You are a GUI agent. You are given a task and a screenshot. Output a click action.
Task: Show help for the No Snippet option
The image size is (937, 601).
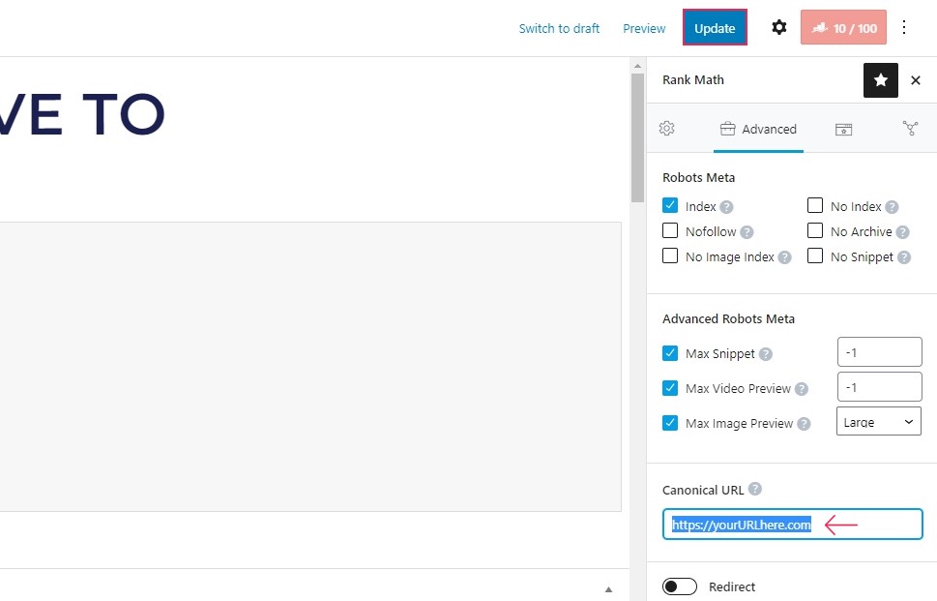pos(903,257)
